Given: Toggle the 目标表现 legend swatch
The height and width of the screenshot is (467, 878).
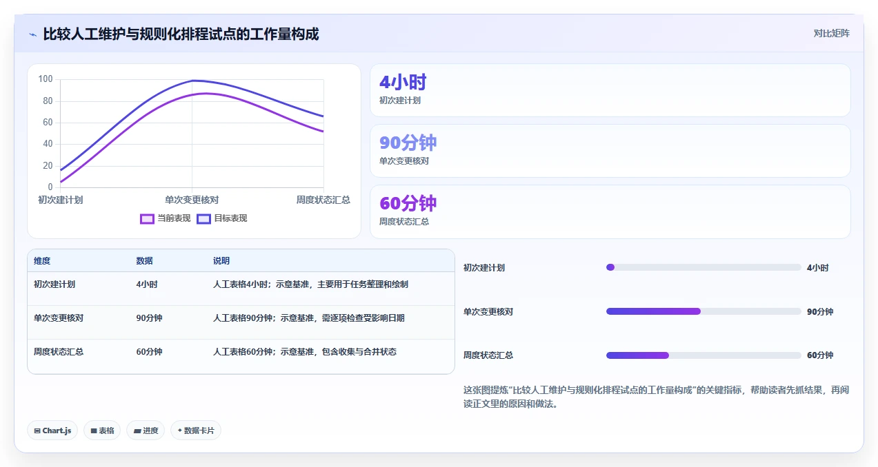Looking at the screenshot, I should [203, 218].
